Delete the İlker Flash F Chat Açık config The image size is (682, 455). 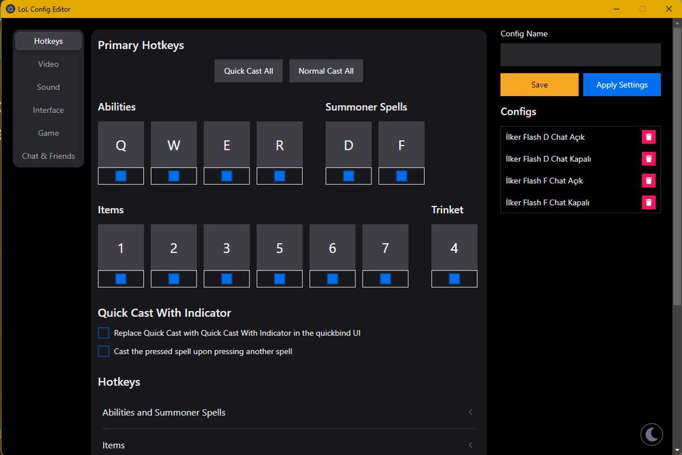point(648,181)
